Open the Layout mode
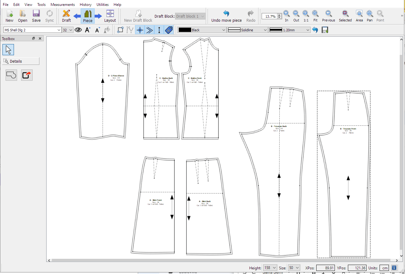 coord(110,16)
